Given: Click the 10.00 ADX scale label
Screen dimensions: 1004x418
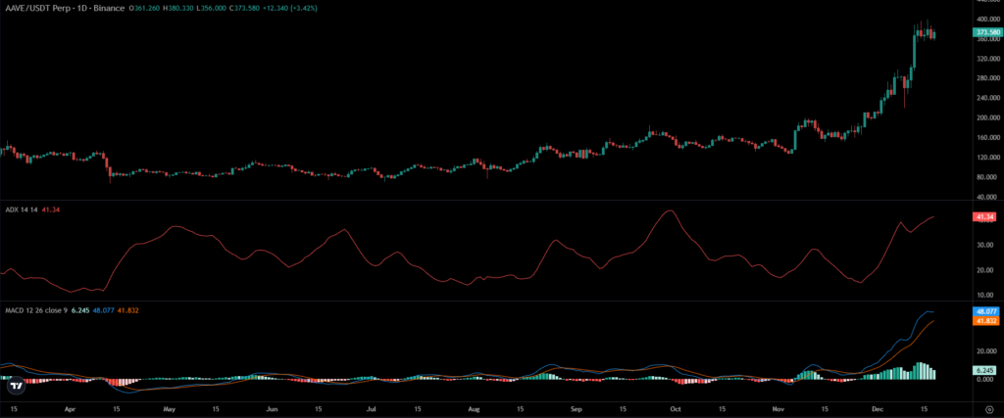Looking at the screenshot, I should point(984,296).
